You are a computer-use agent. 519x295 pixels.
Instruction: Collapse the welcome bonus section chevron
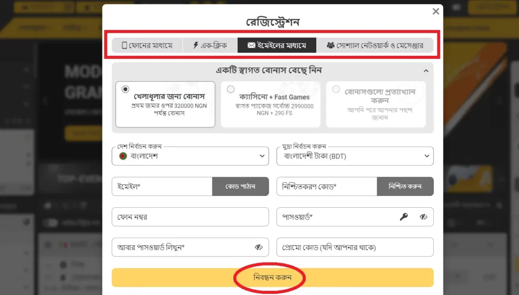click(426, 71)
